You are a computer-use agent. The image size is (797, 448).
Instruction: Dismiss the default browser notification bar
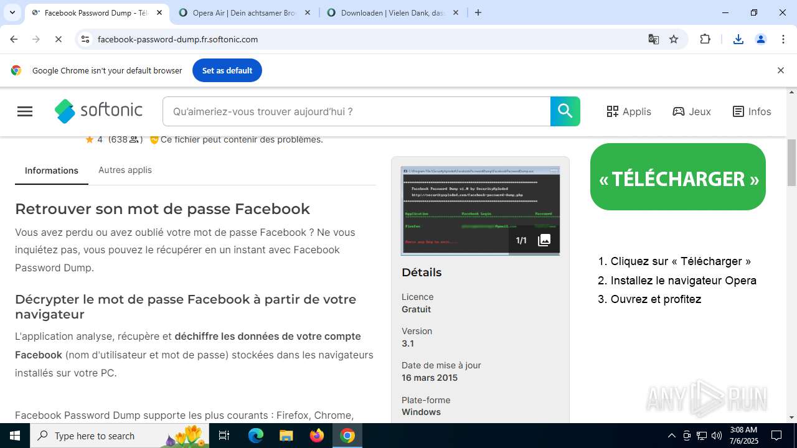click(x=780, y=70)
